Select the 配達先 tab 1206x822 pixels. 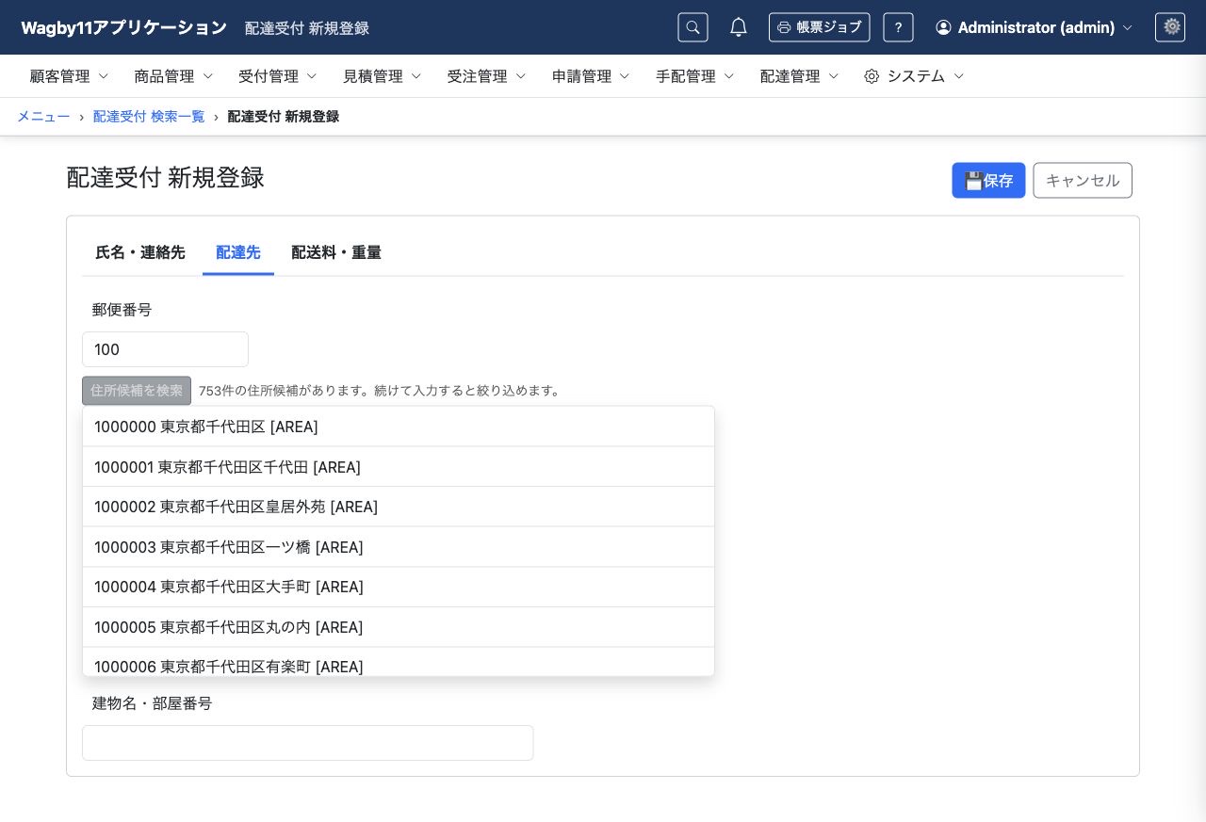pyautogui.click(x=238, y=252)
